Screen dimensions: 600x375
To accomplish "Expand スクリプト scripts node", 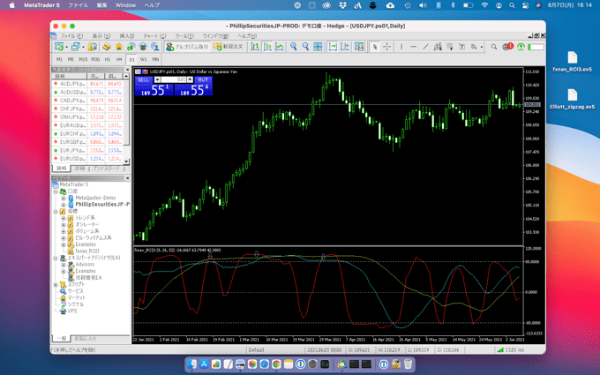I will coord(56,284).
